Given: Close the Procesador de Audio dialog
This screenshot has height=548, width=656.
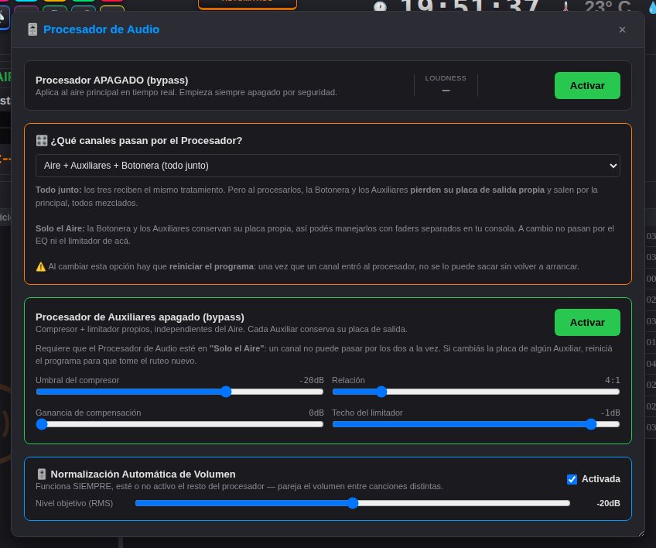Looking at the screenshot, I should pos(622,29).
